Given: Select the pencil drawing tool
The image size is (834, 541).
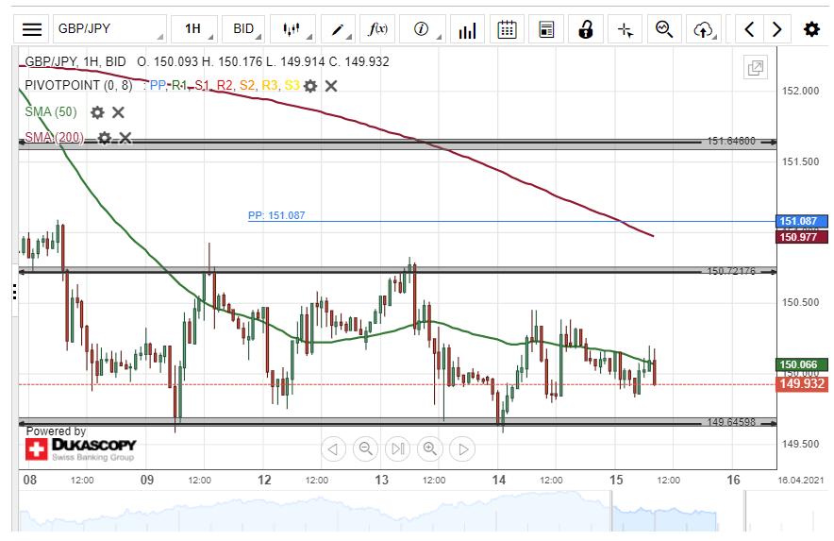Looking at the screenshot, I should [x=339, y=28].
